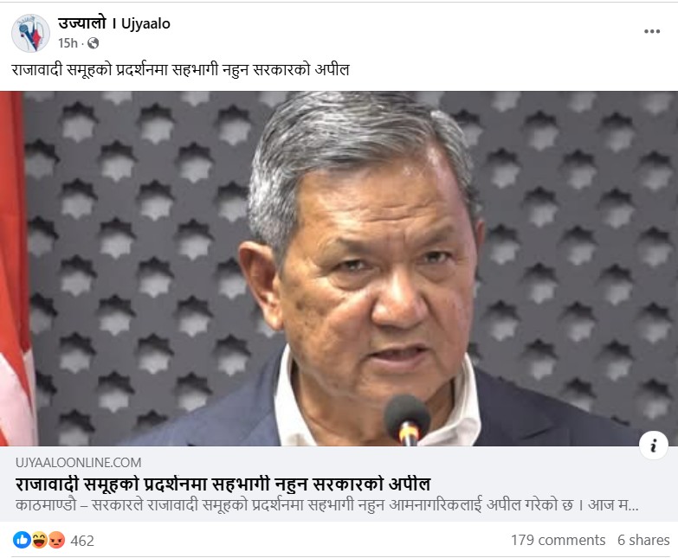Screen dimensions: 678x558
Task: Click the Haha reaction emoji icon
Action: tap(39, 540)
